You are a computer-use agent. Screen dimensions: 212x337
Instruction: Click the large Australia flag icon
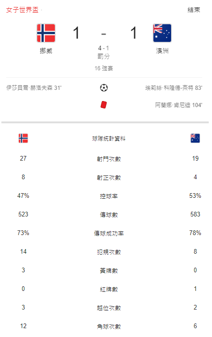pos(162,33)
